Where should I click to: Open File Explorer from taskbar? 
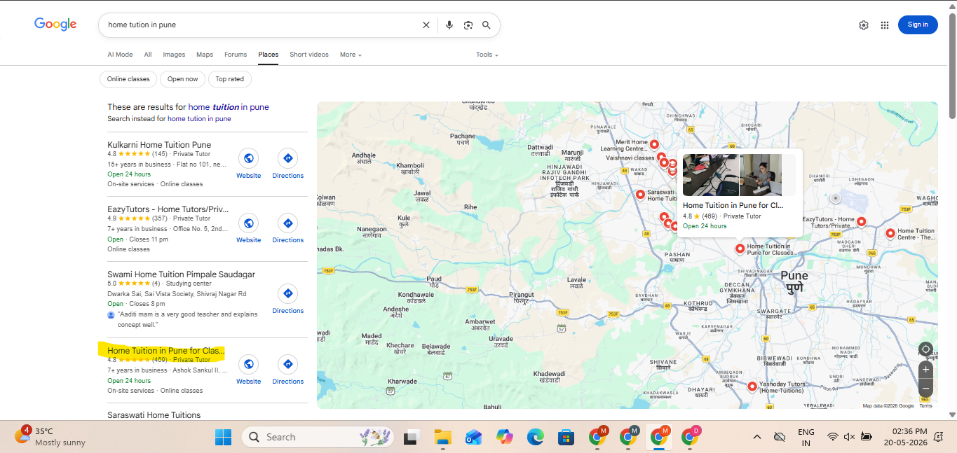(442, 437)
